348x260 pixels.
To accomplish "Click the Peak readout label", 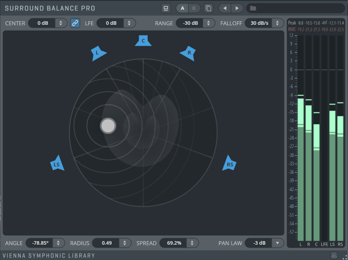I will pos(292,23).
